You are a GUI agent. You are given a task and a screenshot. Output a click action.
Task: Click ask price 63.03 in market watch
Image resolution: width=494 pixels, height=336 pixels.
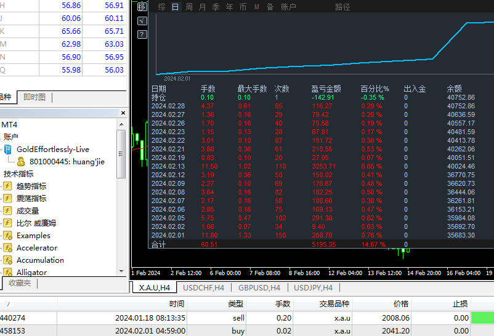pyautogui.click(x=114, y=44)
